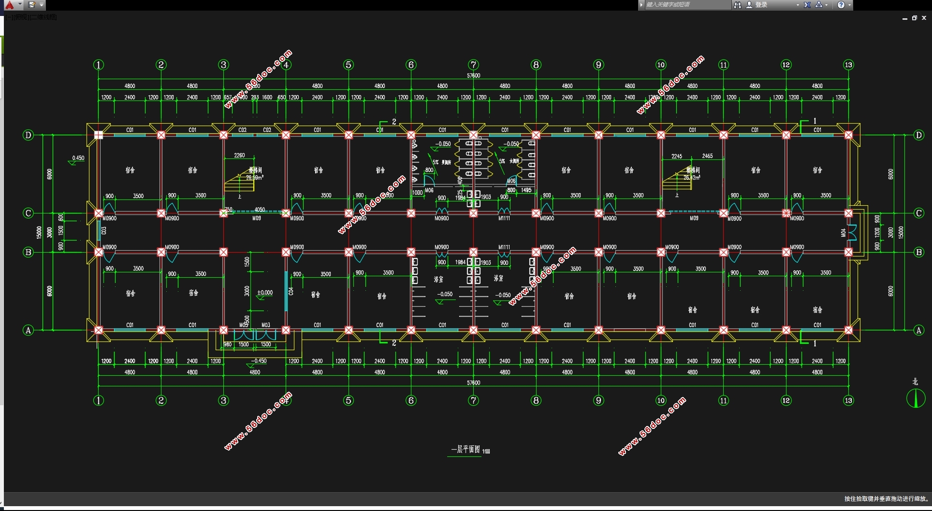Click the [-] viewport control label
932x511 pixels.
pyautogui.click(x=10, y=17)
